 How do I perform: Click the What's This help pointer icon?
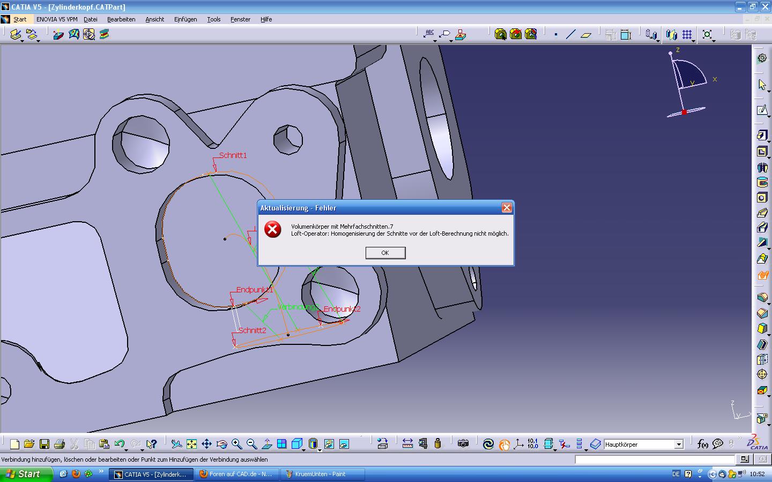151,444
